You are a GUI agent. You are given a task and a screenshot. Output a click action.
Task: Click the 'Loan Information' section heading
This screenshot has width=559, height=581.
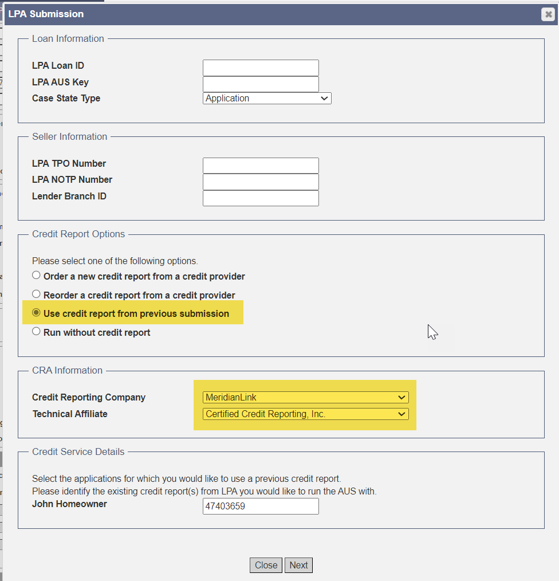pyautogui.click(x=68, y=38)
